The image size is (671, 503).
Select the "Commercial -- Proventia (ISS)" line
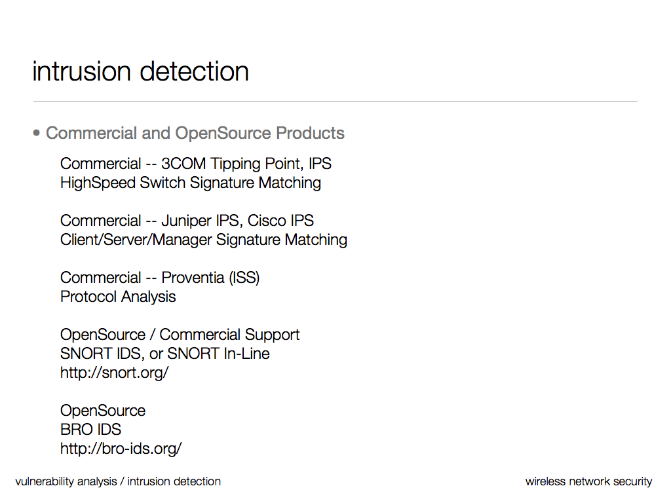coord(160,277)
